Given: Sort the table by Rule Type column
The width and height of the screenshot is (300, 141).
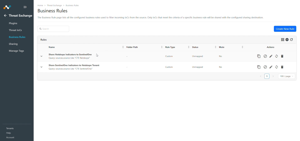Looking at the screenshot, I should (x=189, y=47).
